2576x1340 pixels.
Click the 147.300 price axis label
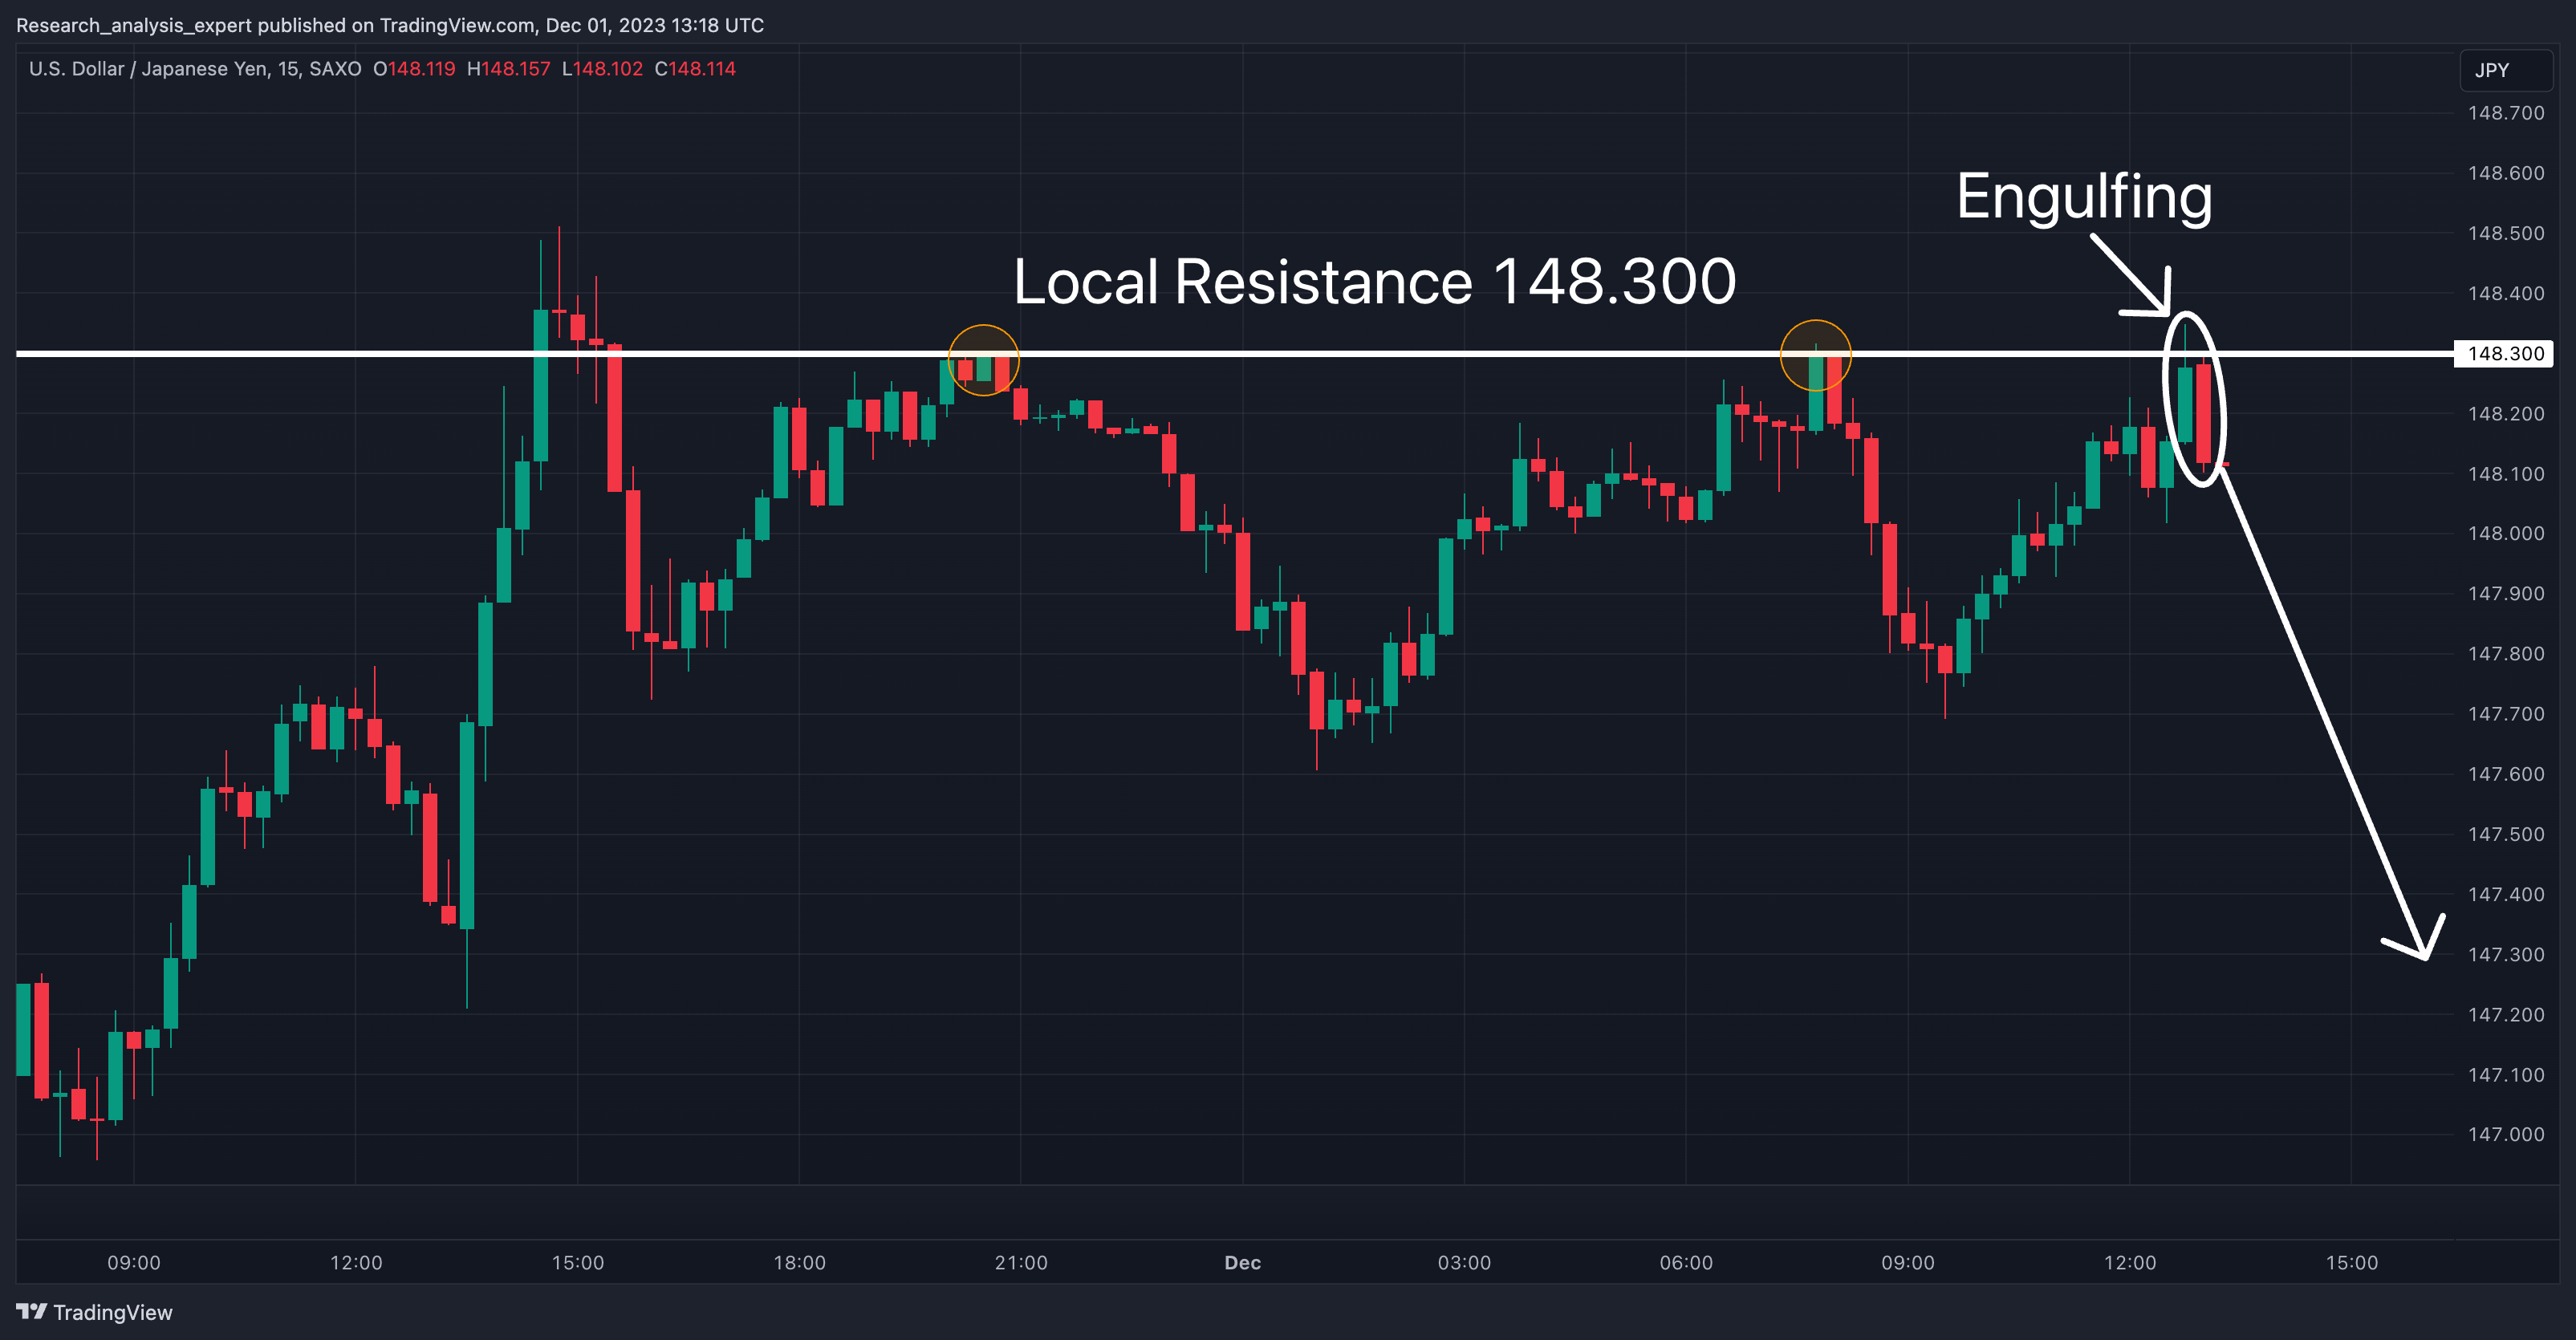[x=2506, y=954]
